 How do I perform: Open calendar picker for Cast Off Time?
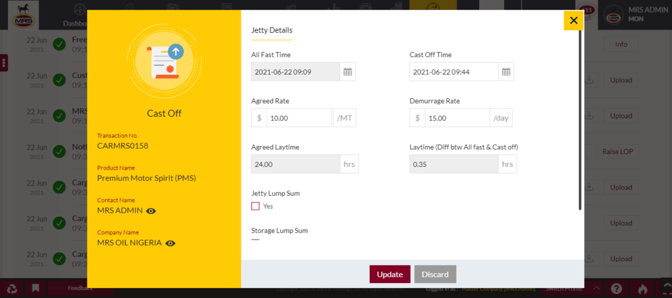pyautogui.click(x=506, y=72)
